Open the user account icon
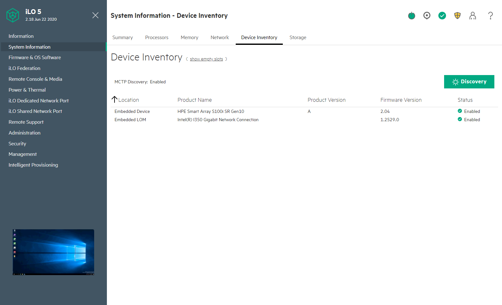Screen dimensions: 502x305 click(473, 16)
